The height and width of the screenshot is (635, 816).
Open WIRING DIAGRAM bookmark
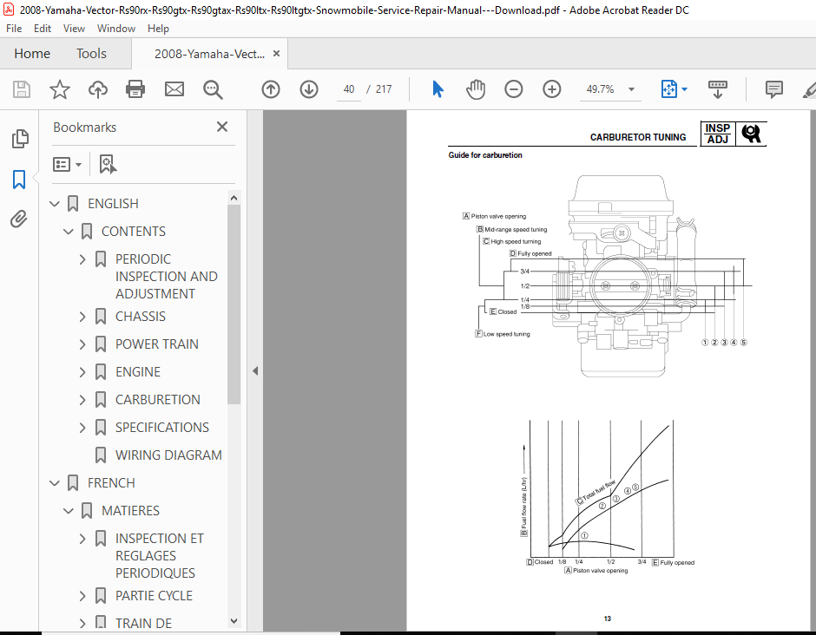tap(168, 455)
